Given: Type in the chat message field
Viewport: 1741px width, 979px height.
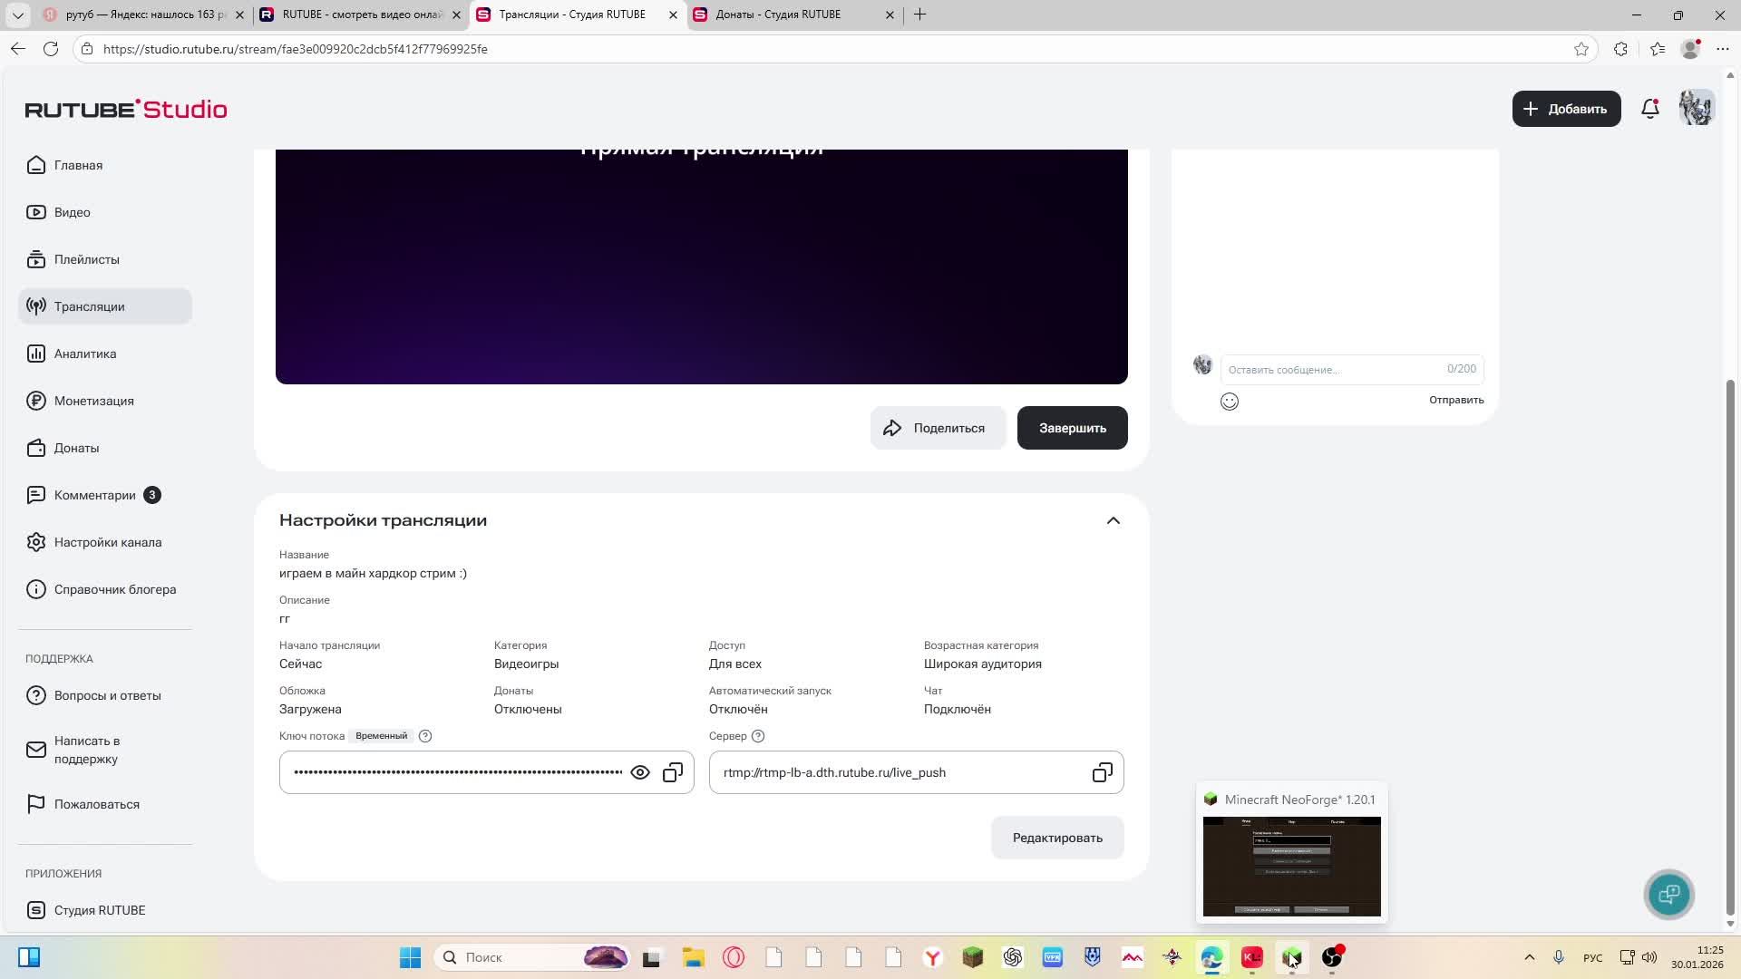Looking at the screenshot, I should tap(1333, 370).
